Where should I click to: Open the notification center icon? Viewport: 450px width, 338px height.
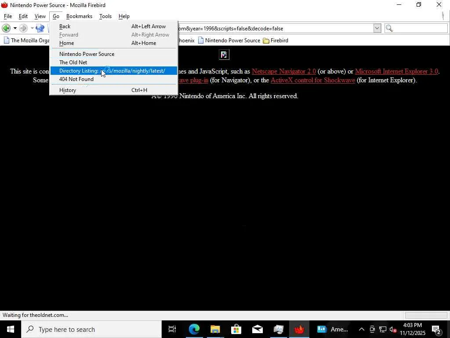[x=436, y=329]
